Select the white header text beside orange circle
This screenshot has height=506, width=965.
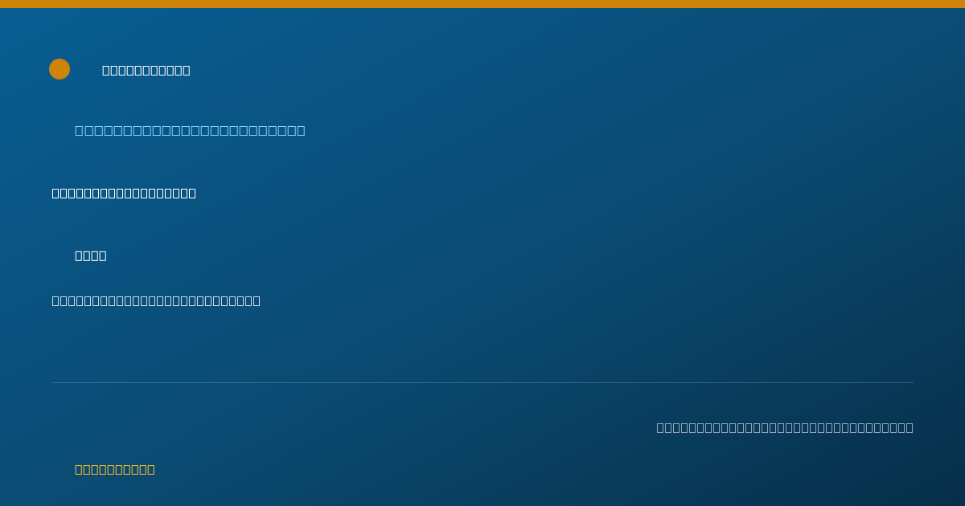[x=146, y=70]
